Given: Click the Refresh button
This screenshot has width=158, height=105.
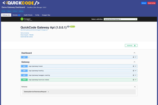Looking at the screenshot, I should pos(144,3).
